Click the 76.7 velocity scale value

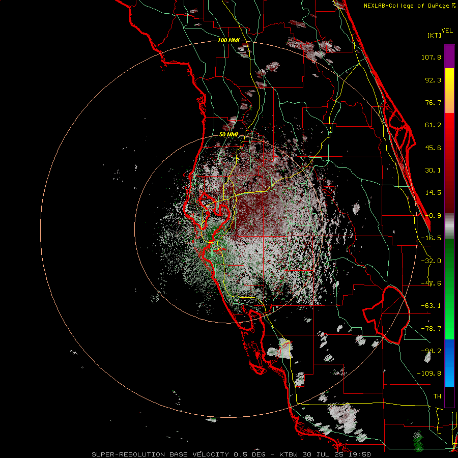[433, 102]
